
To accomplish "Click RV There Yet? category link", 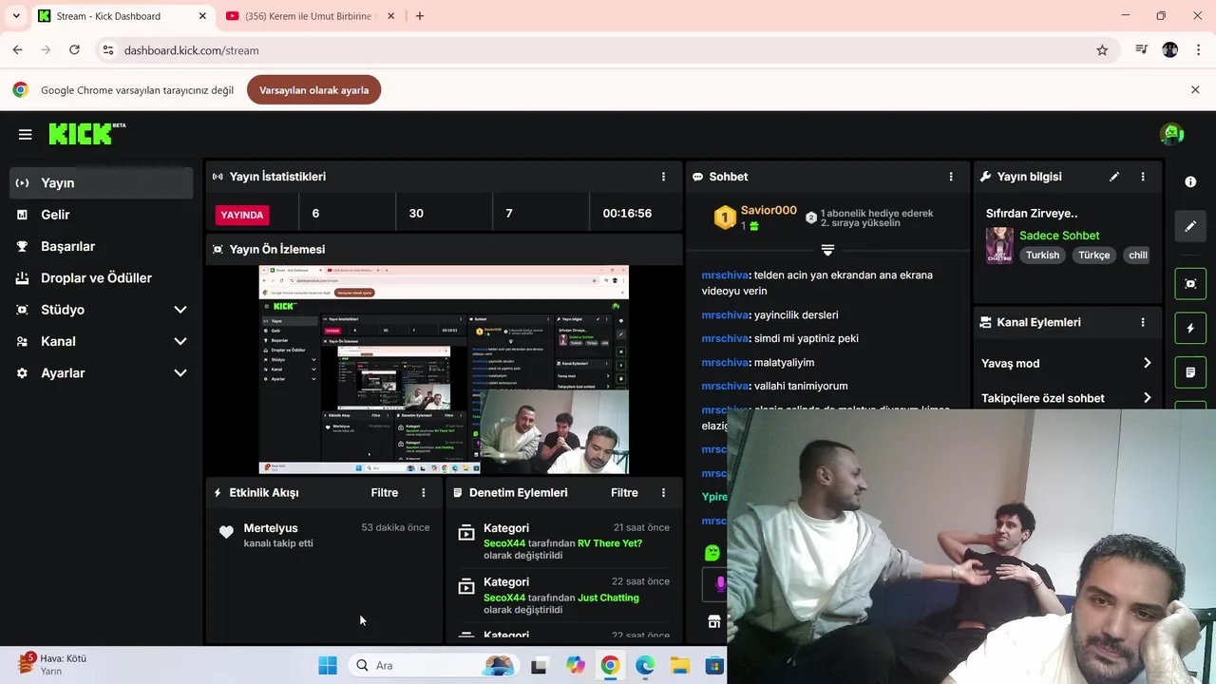I will (610, 543).
